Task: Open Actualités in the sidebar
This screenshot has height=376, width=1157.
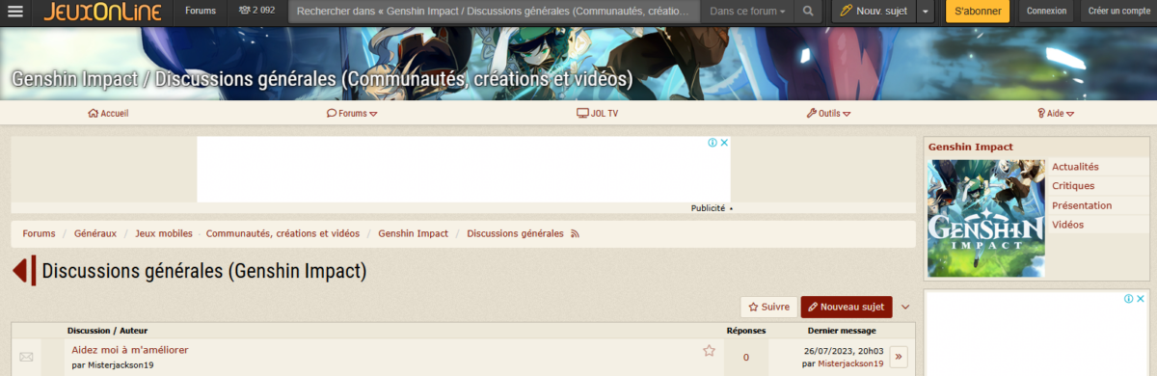Action: click(1075, 167)
